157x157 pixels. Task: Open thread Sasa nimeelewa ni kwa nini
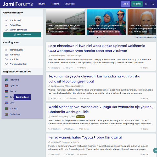(97, 48)
